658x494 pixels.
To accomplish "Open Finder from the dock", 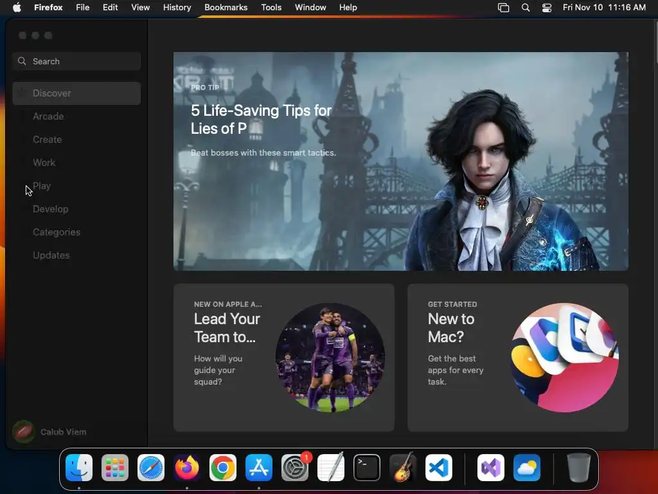I will click(x=79, y=467).
